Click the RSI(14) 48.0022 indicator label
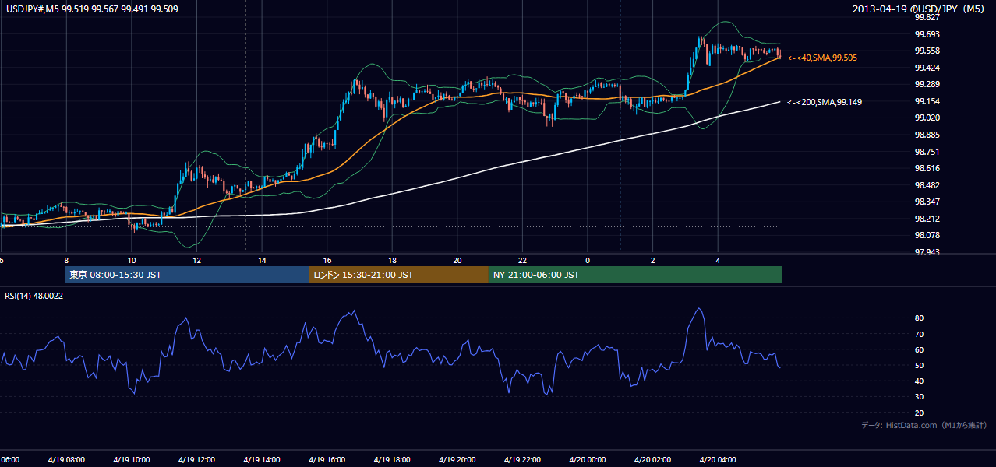This screenshot has width=996, height=467. [x=34, y=296]
